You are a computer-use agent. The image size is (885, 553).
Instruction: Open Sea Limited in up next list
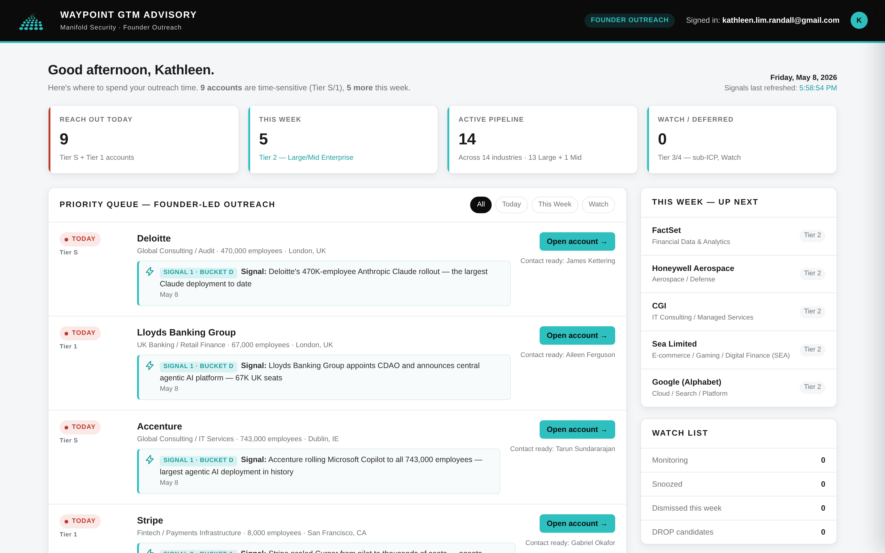click(x=738, y=350)
